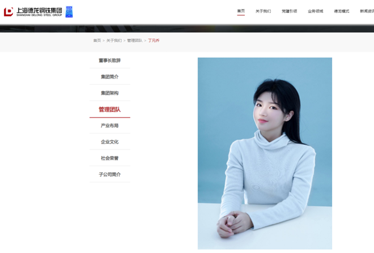Image resolution: width=374 pixels, height=253 pixels.
Task: Click 管理团队 in the breadcrumb trail
Action: (135, 41)
